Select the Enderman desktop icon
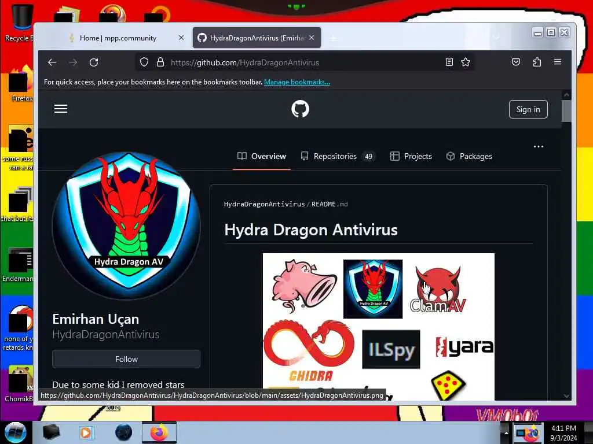This screenshot has height=444, width=593. pyautogui.click(x=18, y=265)
